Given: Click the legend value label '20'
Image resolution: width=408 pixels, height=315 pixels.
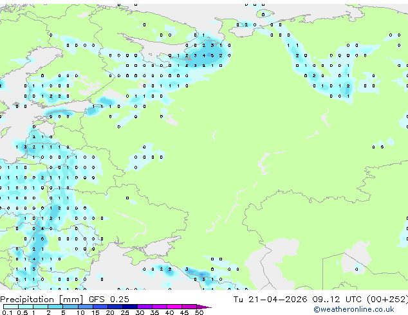Looking at the screenshot, I should pyautogui.click(x=110, y=312).
